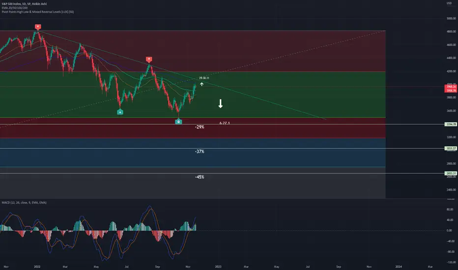
Task: Click the red 3958.78 price label
Action: click(451, 90)
